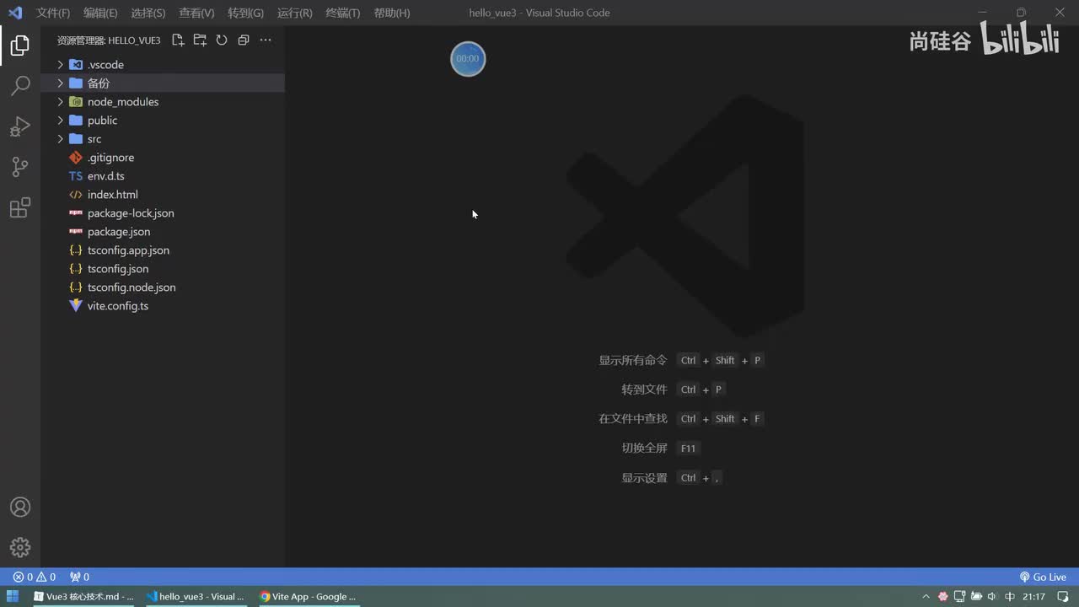This screenshot has height=607, width=1079.
Task: Click the TS icon of env.d.ts
Action: pyautogui.click(x=76, y=176)
